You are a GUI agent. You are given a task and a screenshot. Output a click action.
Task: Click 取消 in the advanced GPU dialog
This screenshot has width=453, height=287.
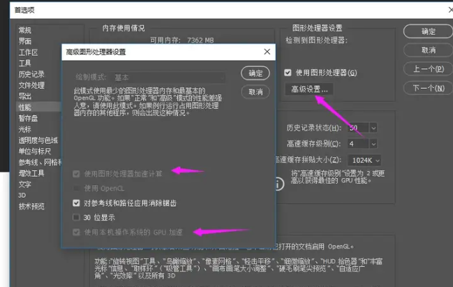click(255, 91)
